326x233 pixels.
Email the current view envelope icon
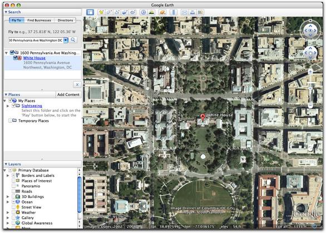[184, 12]
